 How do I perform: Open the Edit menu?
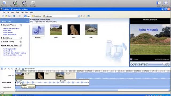click(x=8, y=12)
